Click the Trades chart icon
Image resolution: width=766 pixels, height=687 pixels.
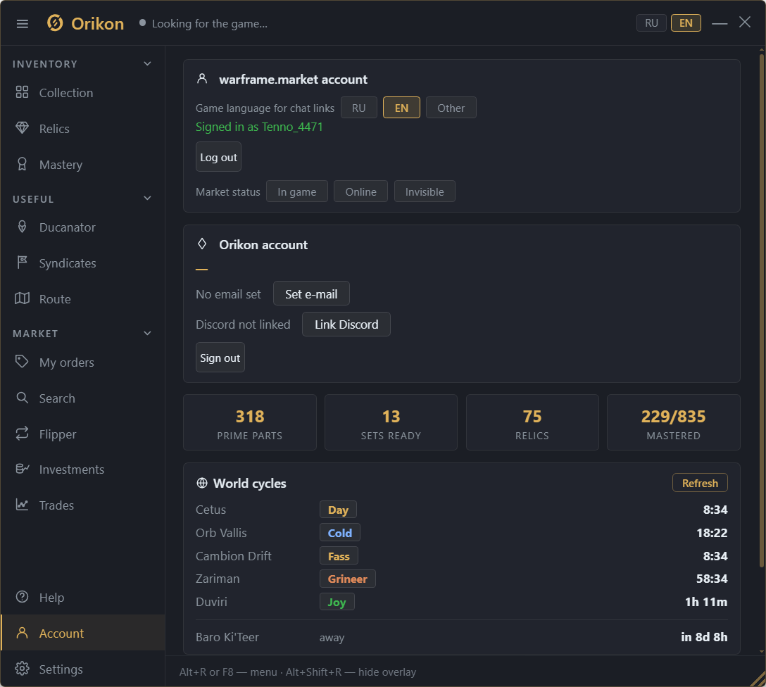click(22, 505)
